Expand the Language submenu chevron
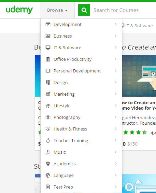The width and height of the screenshot is (156, 193). [116, 175]
